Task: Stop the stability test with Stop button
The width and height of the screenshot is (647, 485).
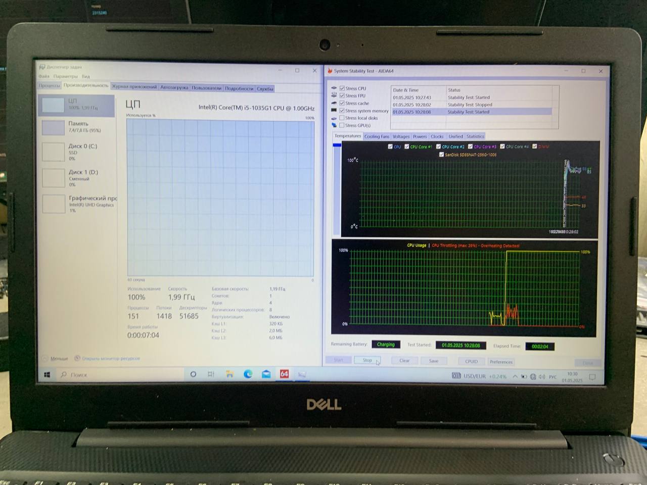Action: point(367,360)
